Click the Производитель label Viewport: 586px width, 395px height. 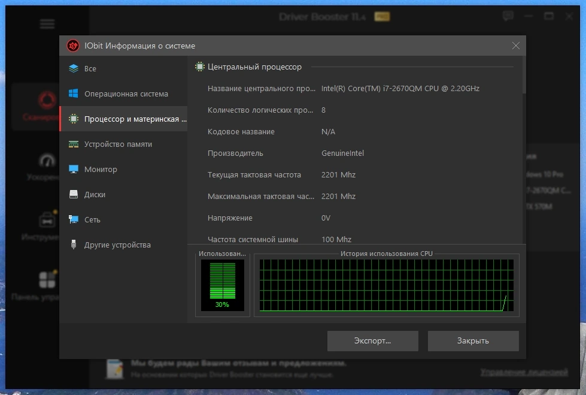(x=235, y=153)
